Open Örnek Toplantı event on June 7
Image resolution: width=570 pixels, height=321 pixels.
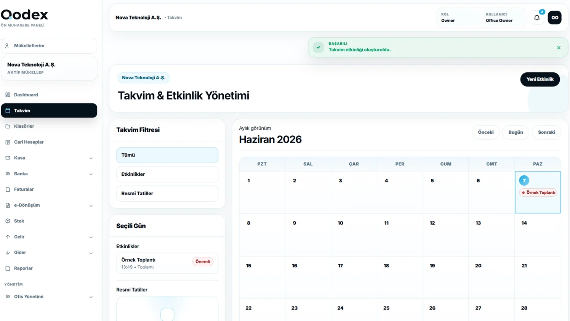538,193
